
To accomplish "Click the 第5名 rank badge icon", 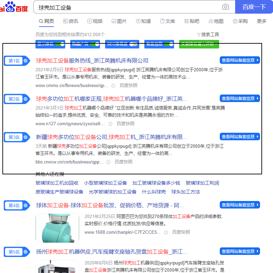I will [17, 252].
